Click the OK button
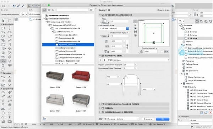 (163, 119)
